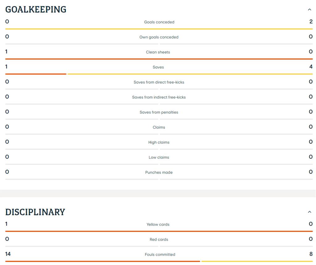Select the Red cards stat label
Image resolution: width=316 pixels, height=265 pixels.
click(159, 240)
